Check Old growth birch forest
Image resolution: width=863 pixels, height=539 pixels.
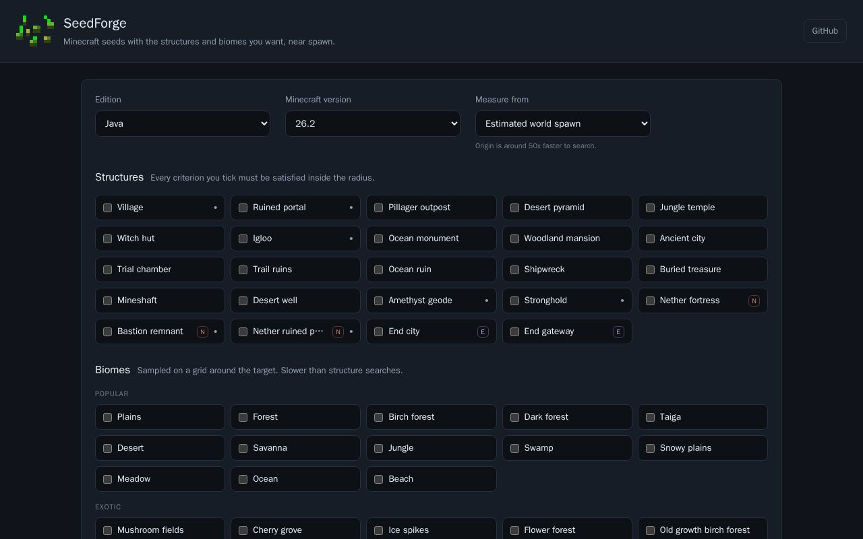tap(650, 530)
